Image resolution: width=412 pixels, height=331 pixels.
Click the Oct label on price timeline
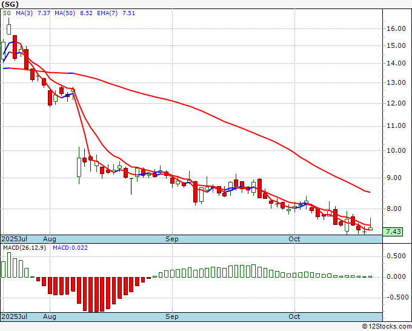pos(294,239)
